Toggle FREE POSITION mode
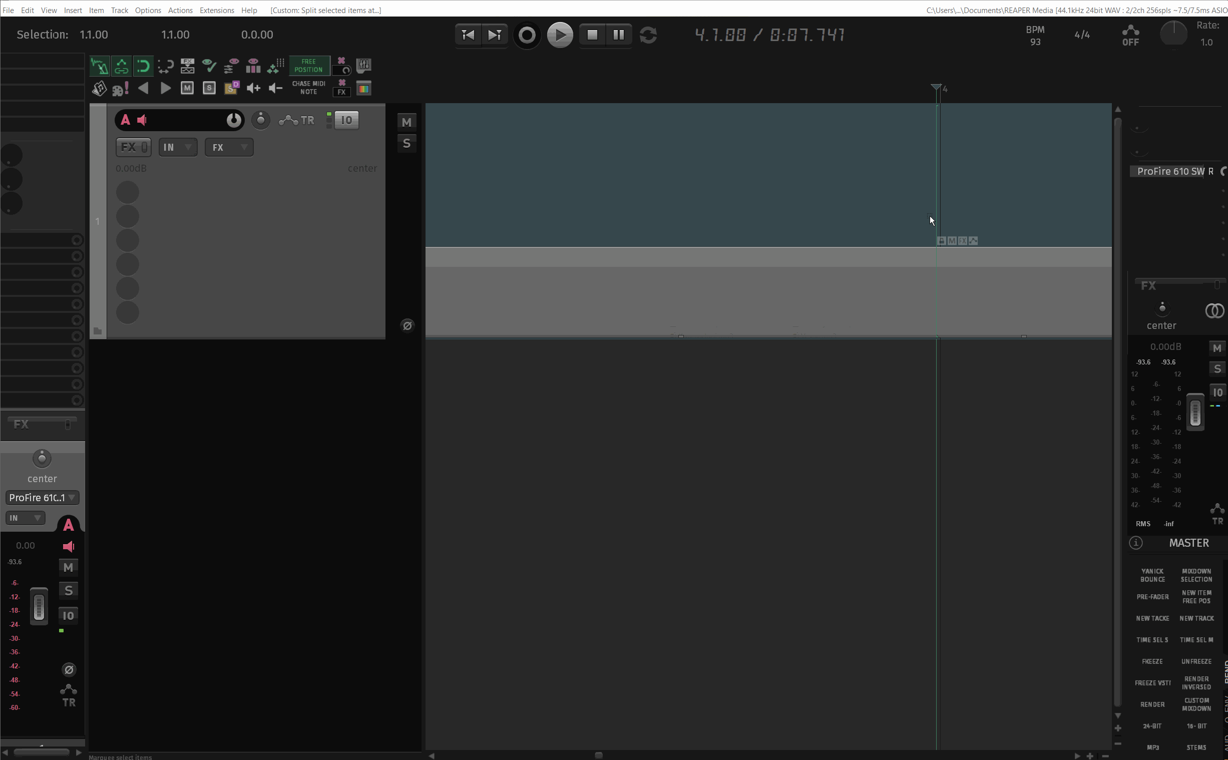 (308, 66)
